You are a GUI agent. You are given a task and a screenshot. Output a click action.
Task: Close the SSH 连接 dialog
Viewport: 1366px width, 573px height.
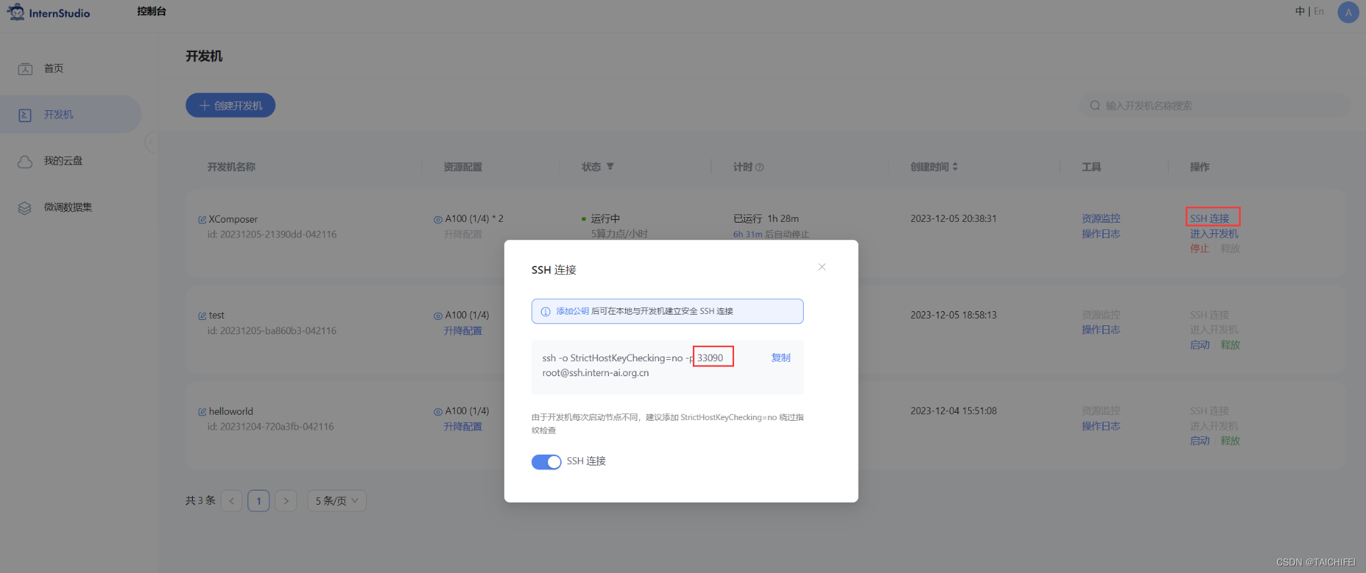pos(821,267)
